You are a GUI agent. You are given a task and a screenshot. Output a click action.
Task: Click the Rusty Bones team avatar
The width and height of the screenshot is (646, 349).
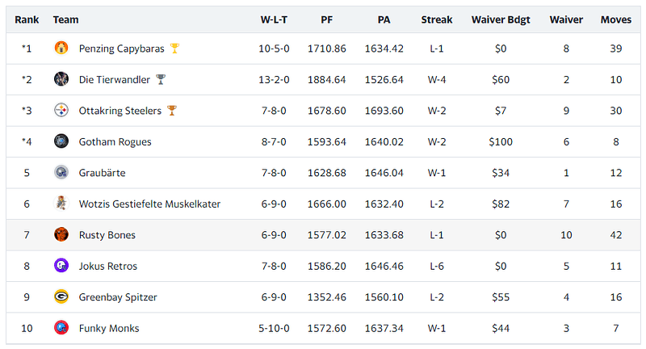click(x=61, y=235)
